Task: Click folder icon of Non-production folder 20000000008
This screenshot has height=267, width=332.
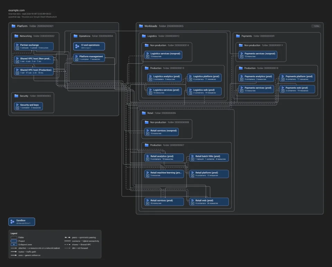Action: [147, 122]
